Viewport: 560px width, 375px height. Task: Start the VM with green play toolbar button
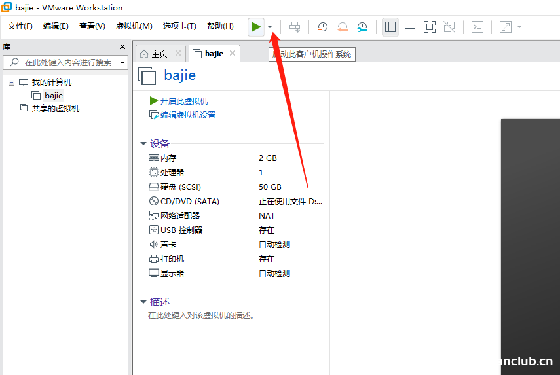255,27
